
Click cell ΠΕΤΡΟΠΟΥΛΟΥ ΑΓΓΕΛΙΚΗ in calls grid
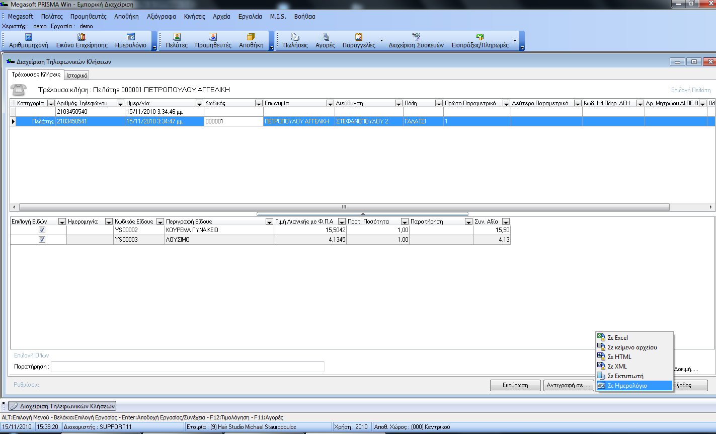tap(299, 121)
